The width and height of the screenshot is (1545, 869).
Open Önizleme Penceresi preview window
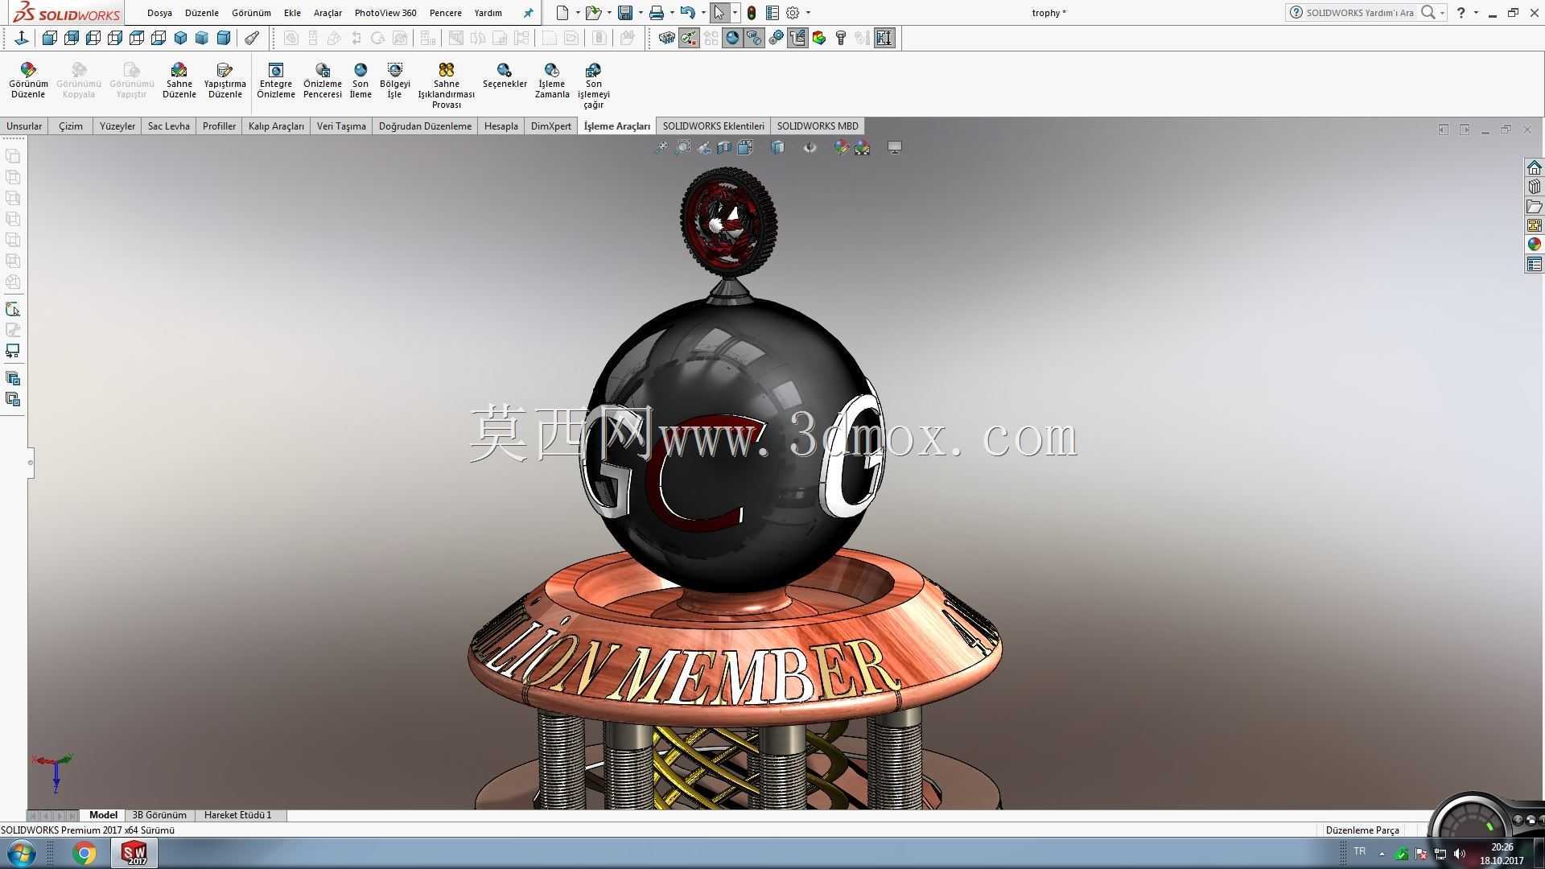pyautogui.click(x=323, y=80)
